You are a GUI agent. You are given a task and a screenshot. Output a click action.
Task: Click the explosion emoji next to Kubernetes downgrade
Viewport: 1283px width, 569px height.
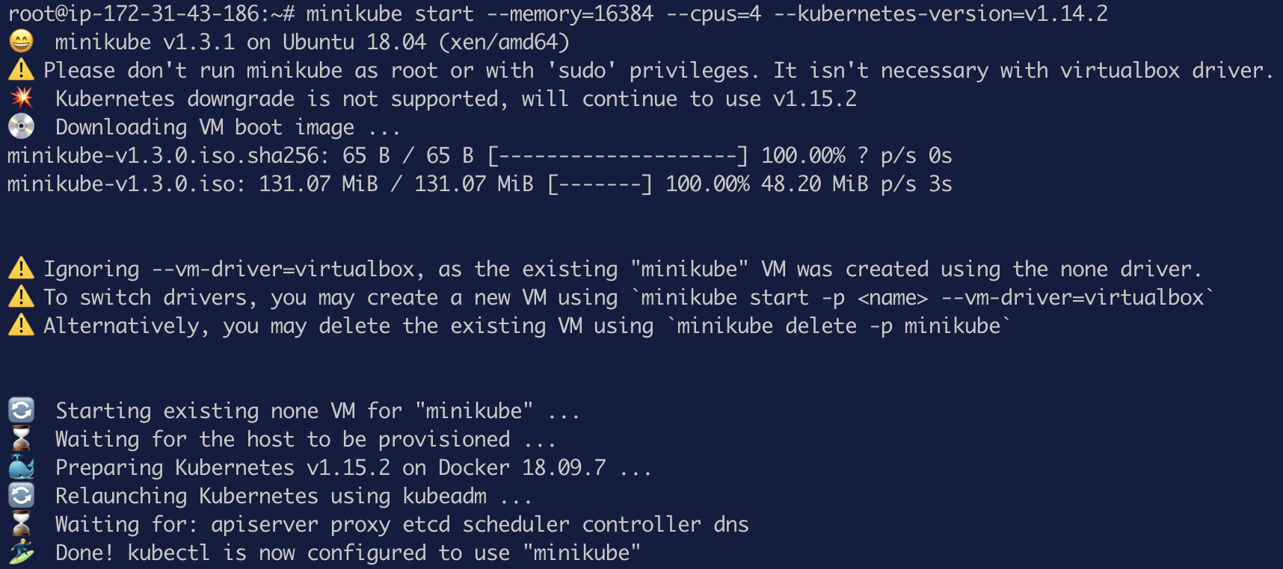click(21, 99)
